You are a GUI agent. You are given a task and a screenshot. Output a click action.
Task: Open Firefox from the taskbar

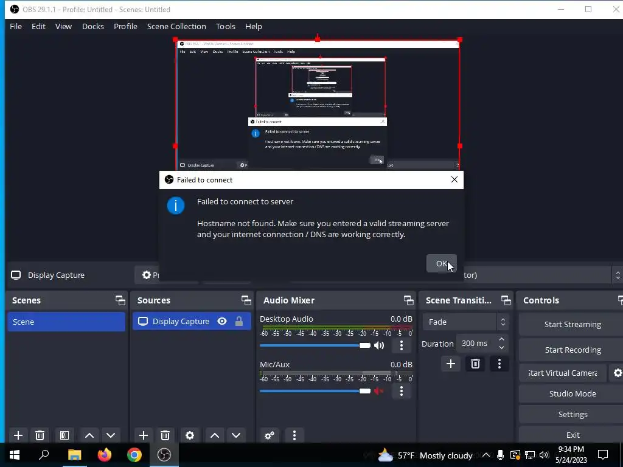105,455
